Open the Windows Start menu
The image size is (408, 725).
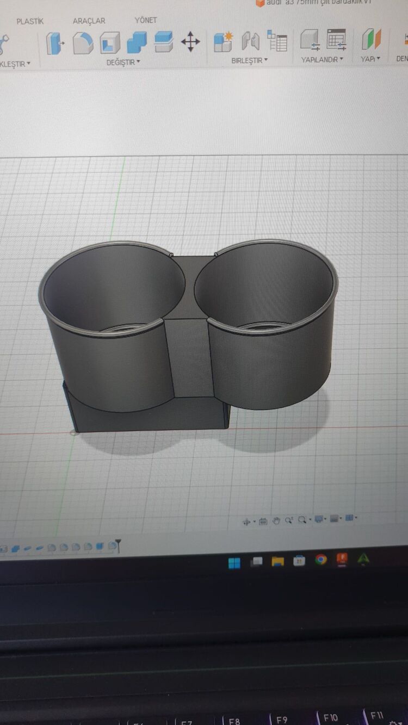pos(234,562)
